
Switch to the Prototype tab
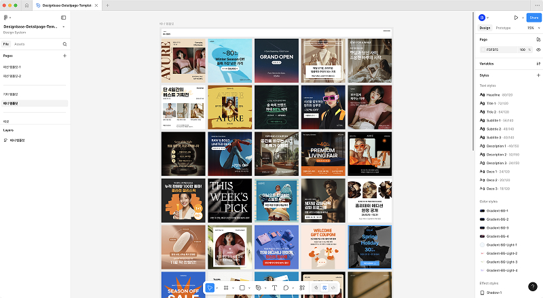503,28
